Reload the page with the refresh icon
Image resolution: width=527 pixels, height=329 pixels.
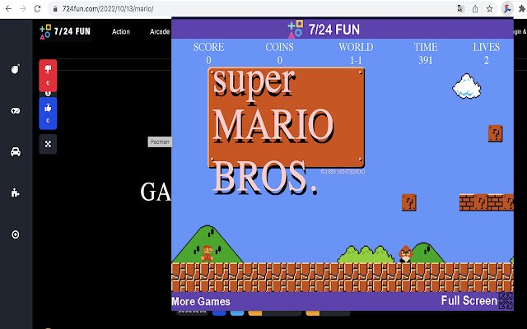click(x=37, y=9)
